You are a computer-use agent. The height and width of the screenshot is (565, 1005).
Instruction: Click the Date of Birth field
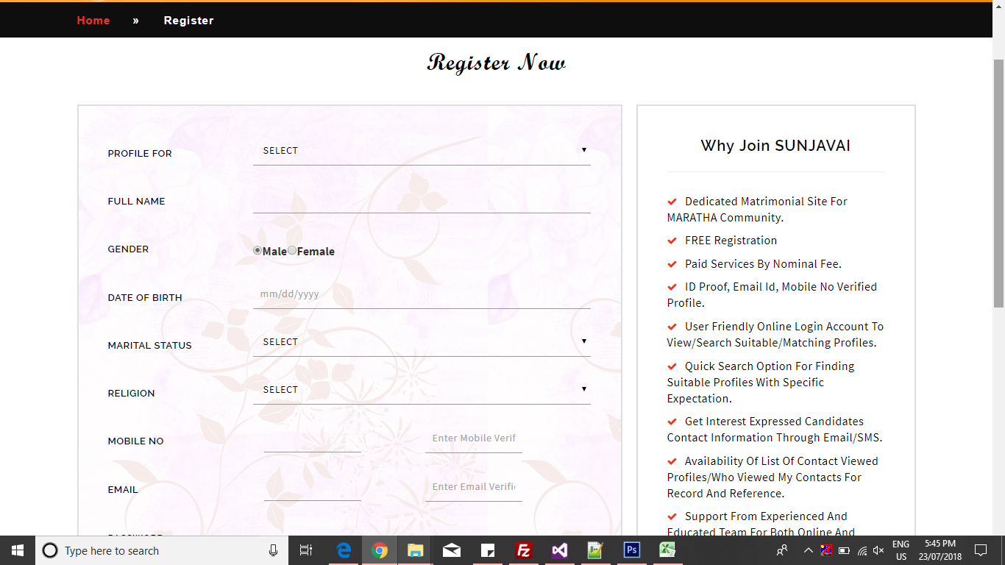(422, 294)
